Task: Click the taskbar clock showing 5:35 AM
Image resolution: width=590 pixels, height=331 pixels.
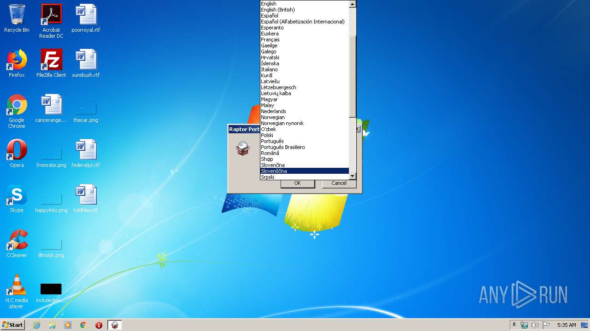Action: (x=566, y=325)
